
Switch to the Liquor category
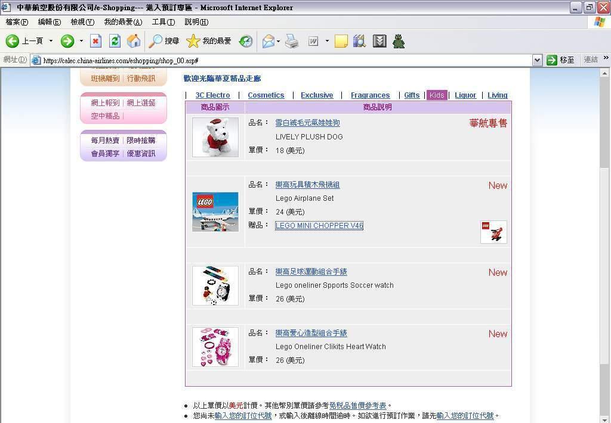click(465, 95)
